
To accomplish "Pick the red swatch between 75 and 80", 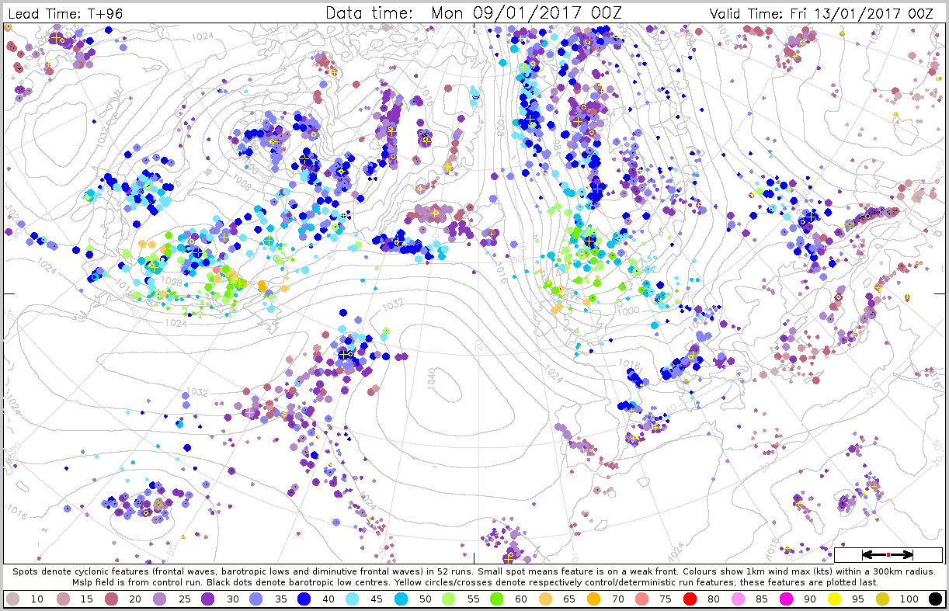I will pyautogui.click(x=690, y=599).
